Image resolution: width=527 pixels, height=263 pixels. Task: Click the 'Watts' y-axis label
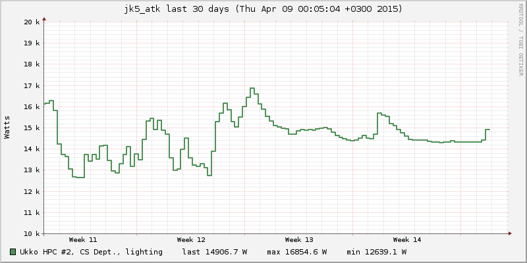point(7,127)
